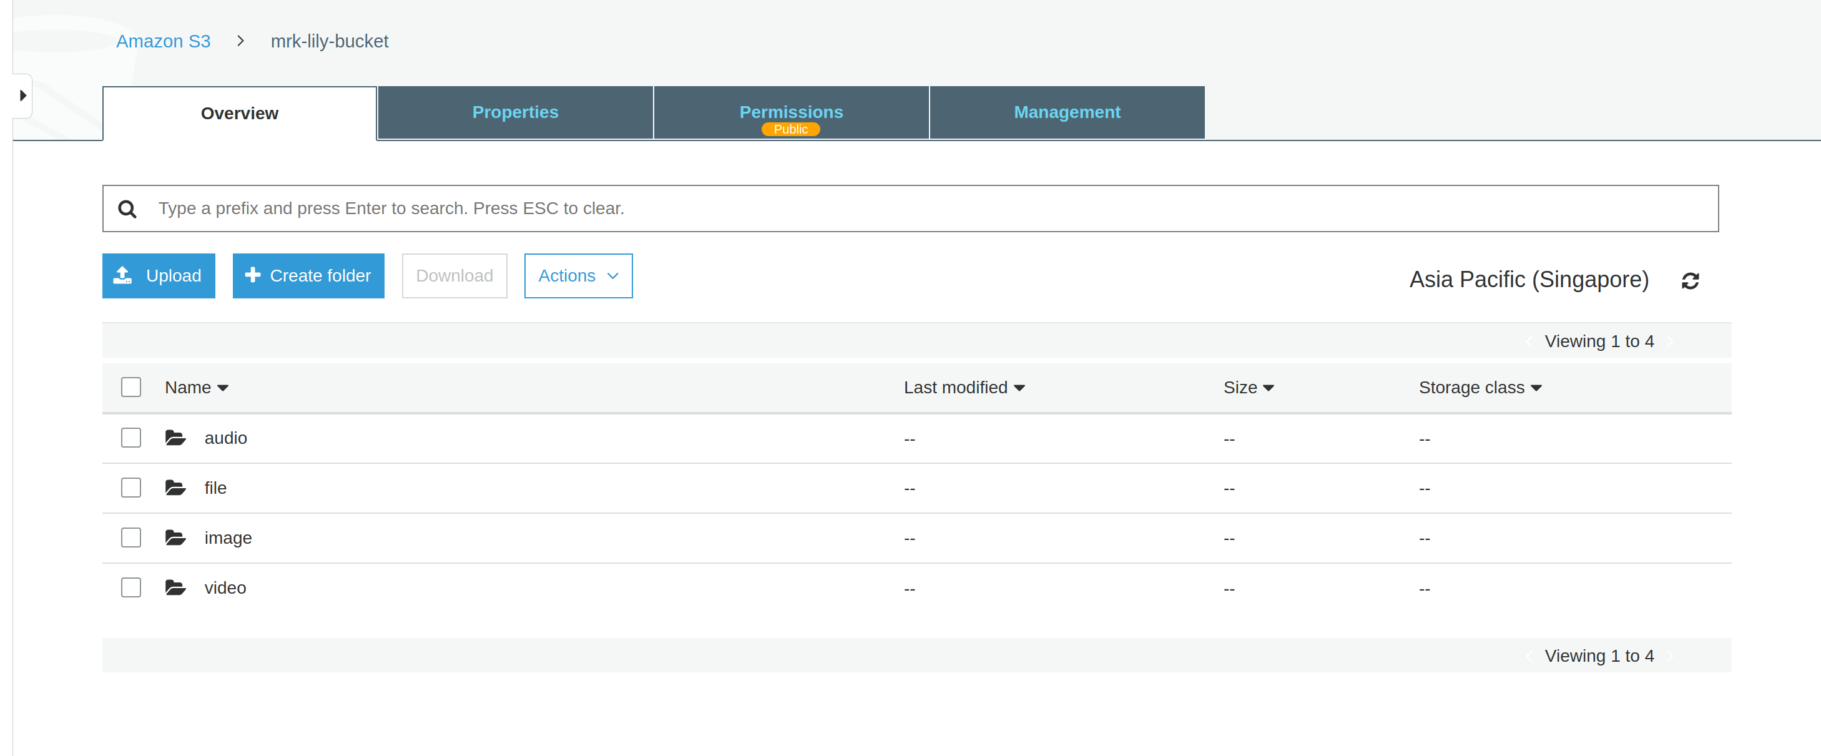Sort by the Storage class column
The width and height of the screenshot is (1821, 756).
pos(1480,388)
